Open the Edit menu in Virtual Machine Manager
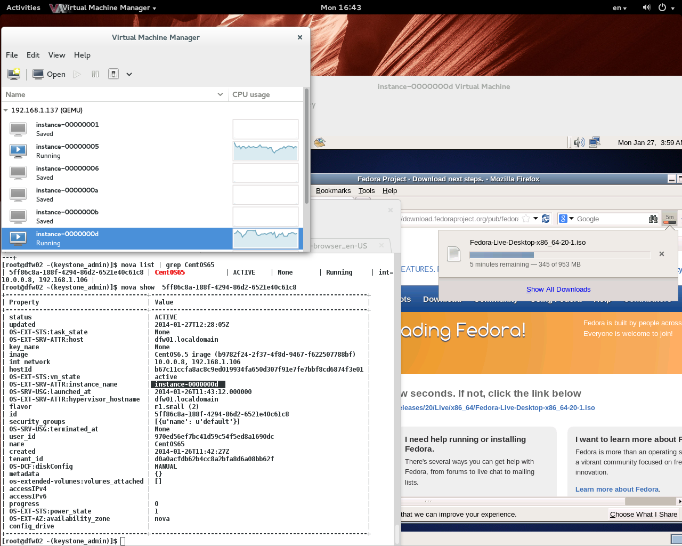 tap(33, 55)
